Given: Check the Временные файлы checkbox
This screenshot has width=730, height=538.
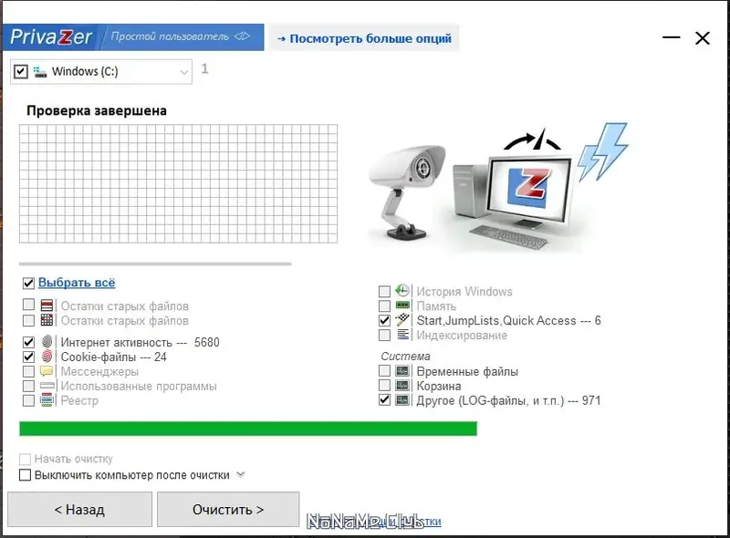Looking at the screenshot, I should pos(384,371).
